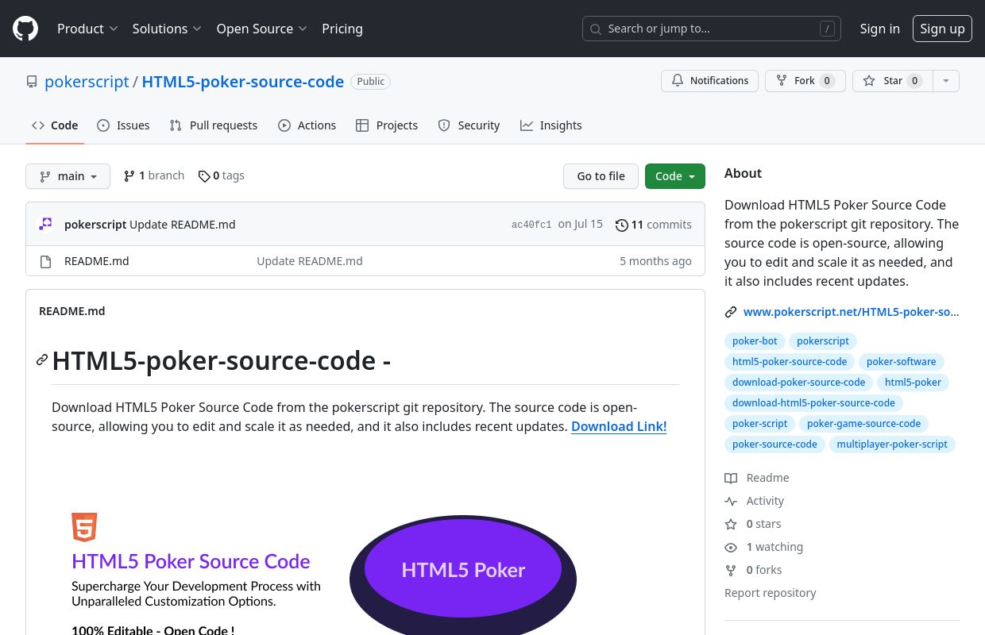Open the Pricing page
Viewport: 985px width, 635px height.
(342, 29)
